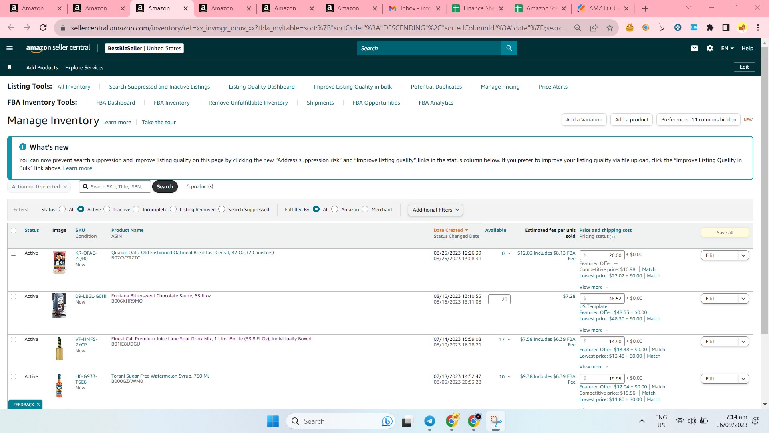
Task: Open the Snipping Tool taskbar icon
Action: (x=496, y=421)
